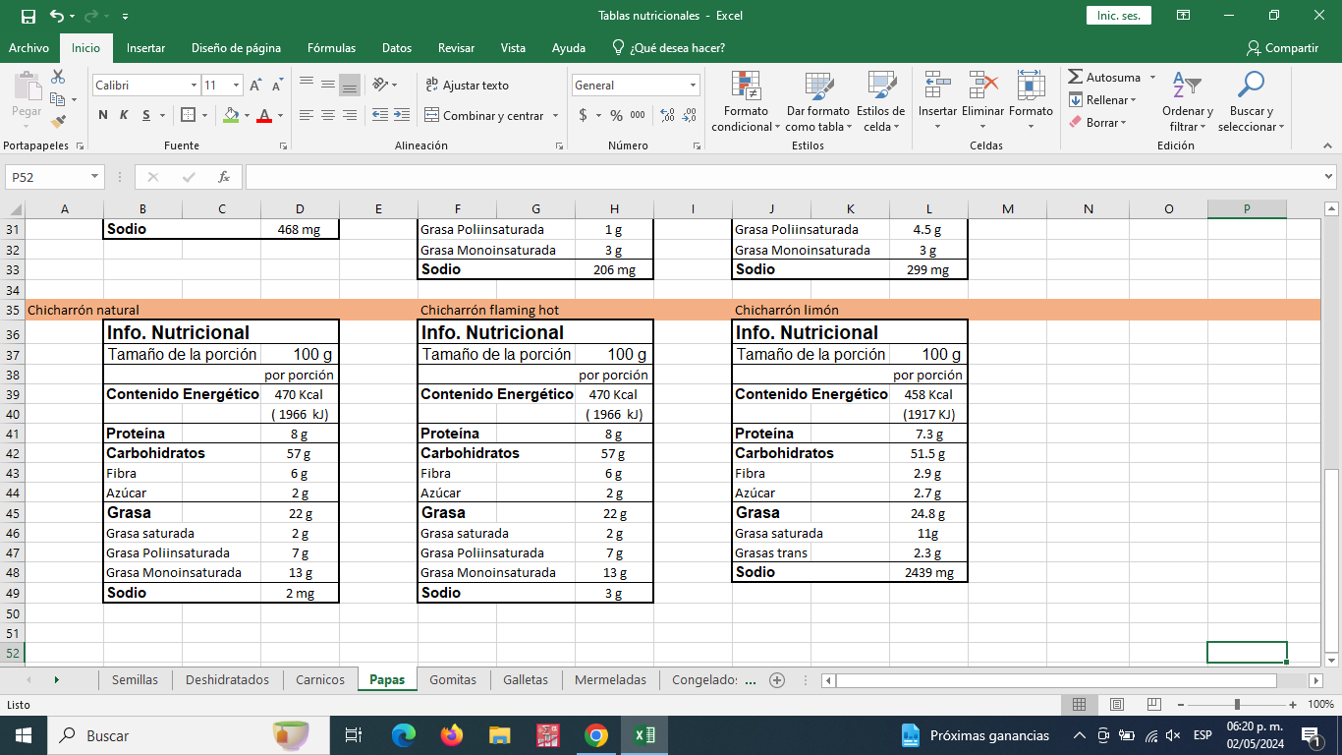This screenshot has width=1342, height=755.
Task: Enable Ajustar texto wrap
Action: 467,85
